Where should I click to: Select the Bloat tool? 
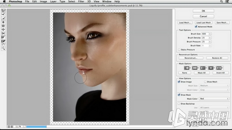click(3, 30)
